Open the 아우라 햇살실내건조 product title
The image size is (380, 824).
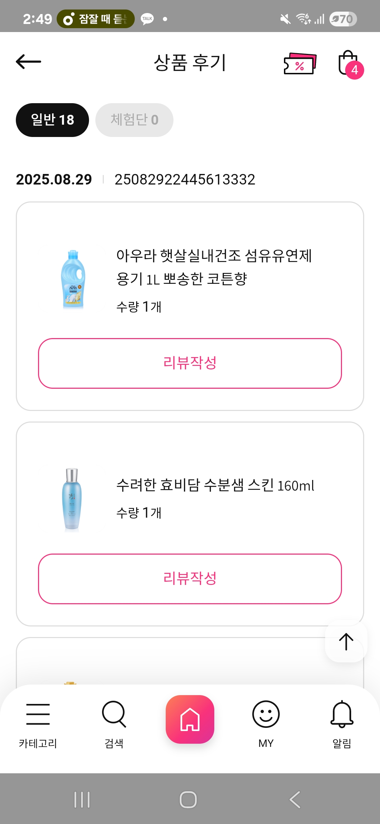[214, 267]
